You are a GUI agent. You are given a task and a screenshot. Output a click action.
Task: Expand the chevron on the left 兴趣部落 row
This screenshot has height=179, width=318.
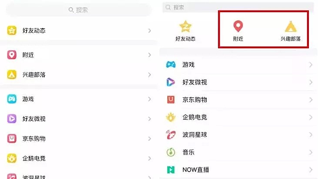(x=150, y=75)
